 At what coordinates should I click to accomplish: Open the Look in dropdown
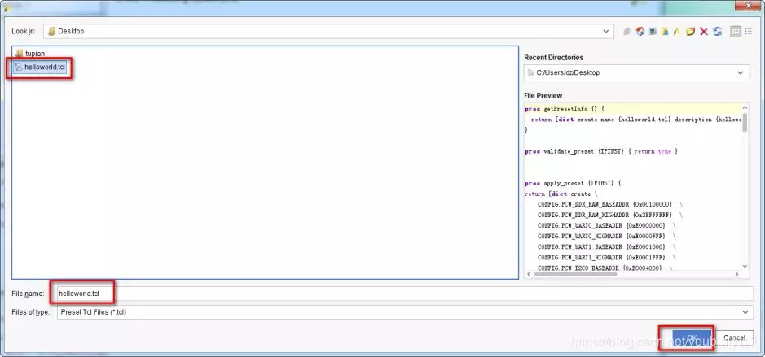[x=606, y=31]
